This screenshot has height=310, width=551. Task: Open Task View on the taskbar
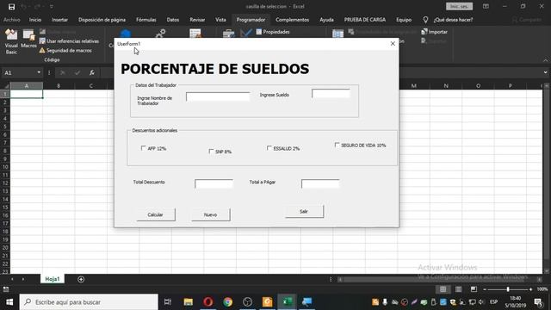click(168, 302)
